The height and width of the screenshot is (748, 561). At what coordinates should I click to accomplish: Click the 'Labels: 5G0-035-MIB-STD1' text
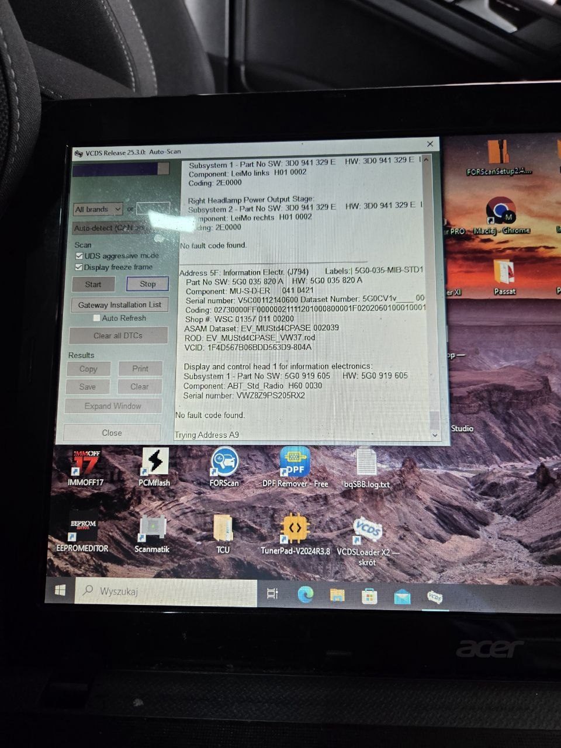373,271
